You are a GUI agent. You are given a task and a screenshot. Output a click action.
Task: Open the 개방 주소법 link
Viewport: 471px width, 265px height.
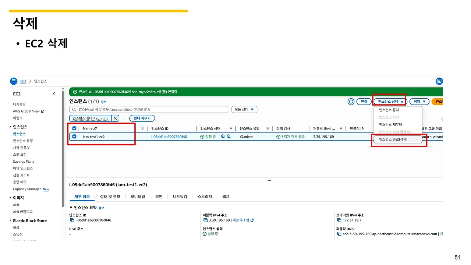coord(243,220)
